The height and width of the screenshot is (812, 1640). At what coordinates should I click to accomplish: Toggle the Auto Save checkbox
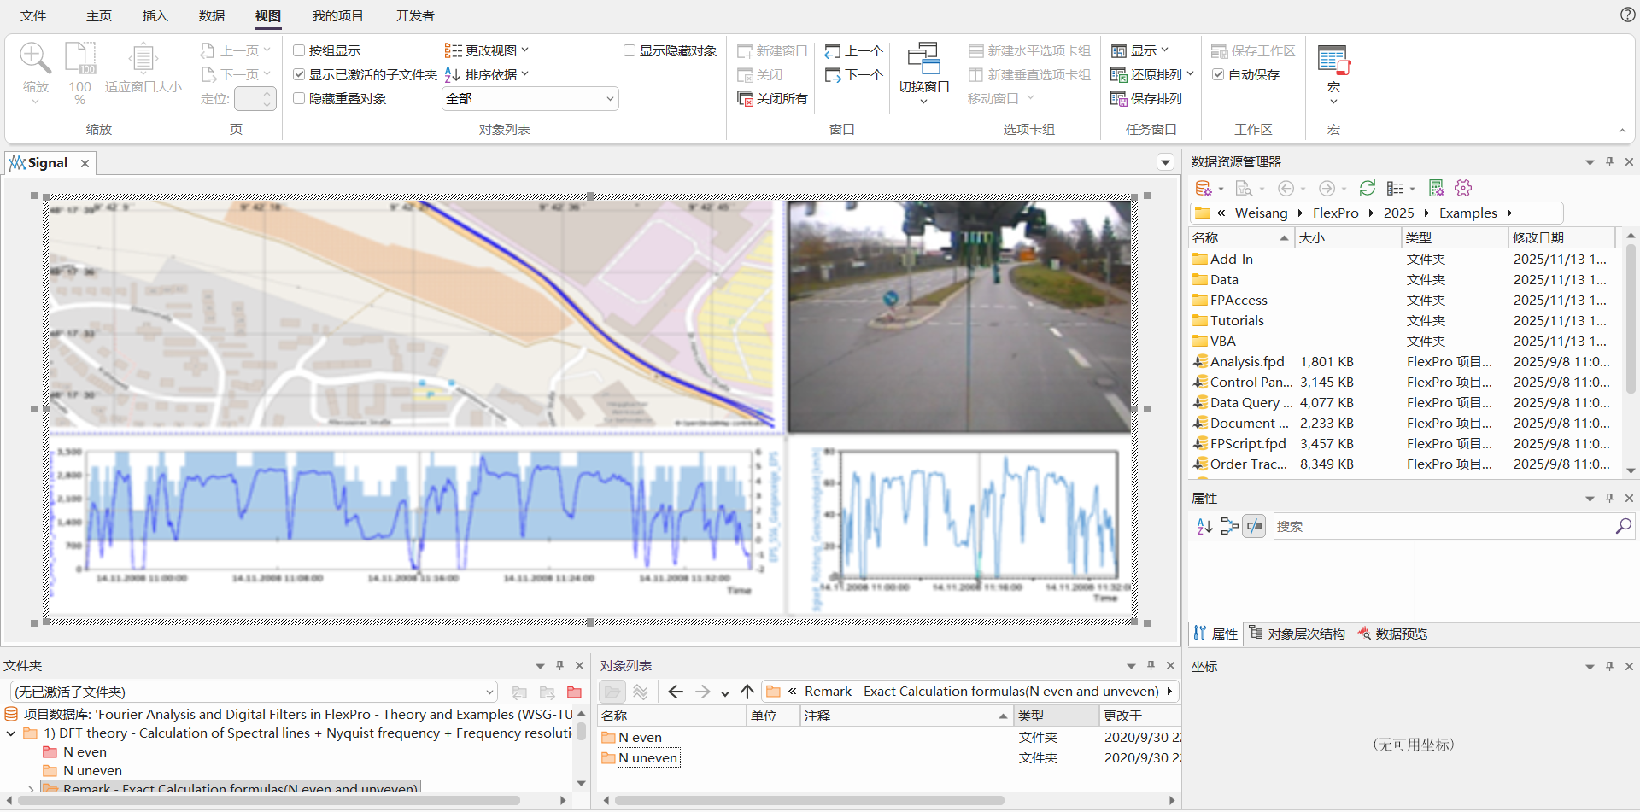[x=1218, y=75]
